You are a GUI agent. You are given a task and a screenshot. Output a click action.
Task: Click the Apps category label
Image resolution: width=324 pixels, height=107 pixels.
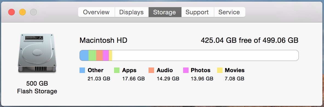(129, 71)
